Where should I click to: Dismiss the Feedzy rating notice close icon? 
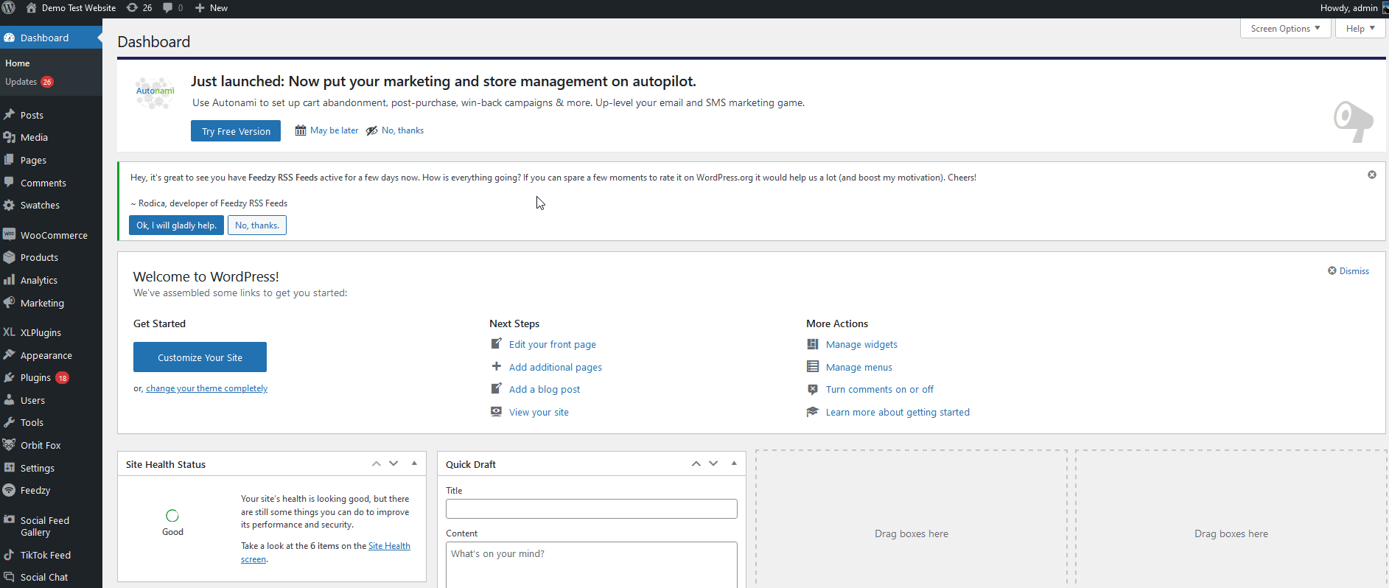[x=1372, y=175]
